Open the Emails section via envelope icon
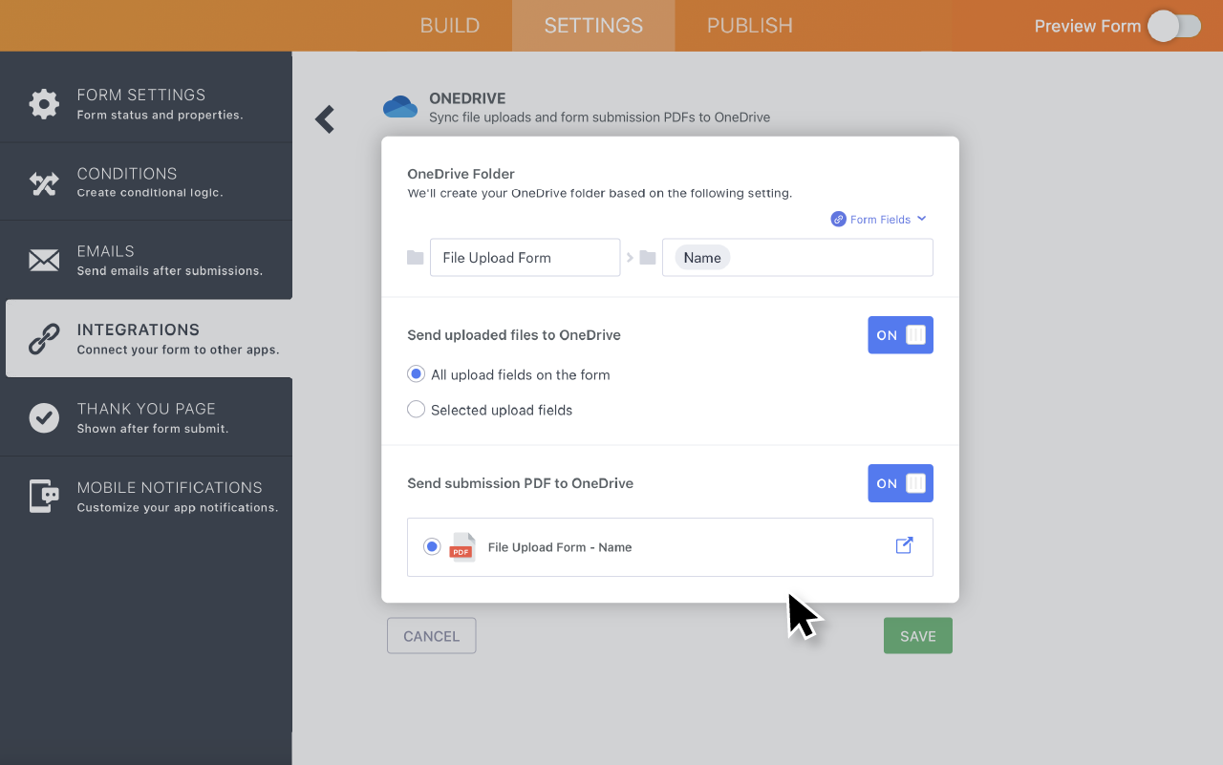Image resolution: width=1223 pixels, height=765 pixels. pos(44,259)
